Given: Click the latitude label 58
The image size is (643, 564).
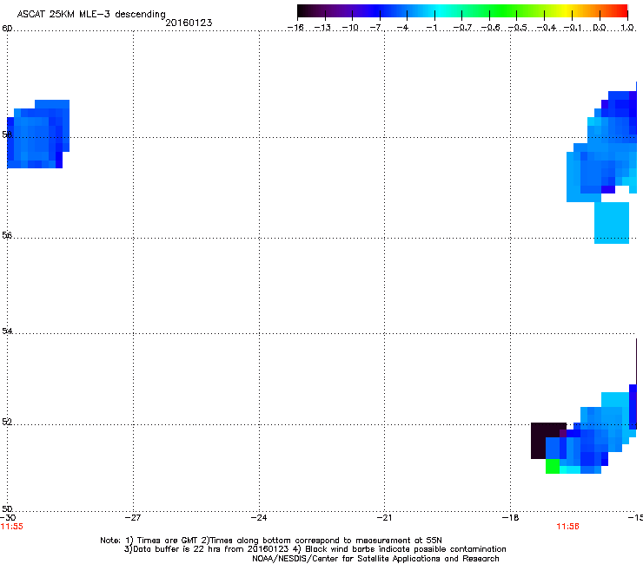Looking at the screenshot, I should click(7, 134).
